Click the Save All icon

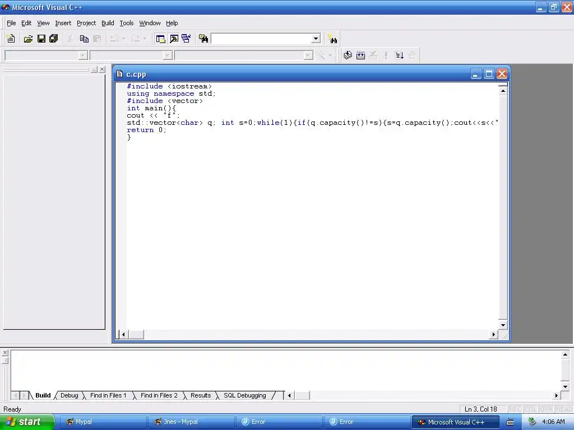pos(54,39)
